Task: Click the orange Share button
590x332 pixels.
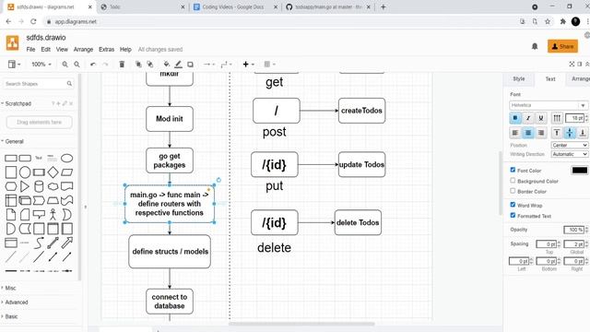Action: [x=562, y=46]
